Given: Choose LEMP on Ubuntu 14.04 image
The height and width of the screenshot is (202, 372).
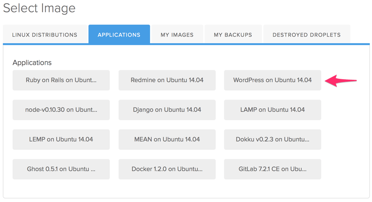Looking at the screenshot, I should (61, 139).
